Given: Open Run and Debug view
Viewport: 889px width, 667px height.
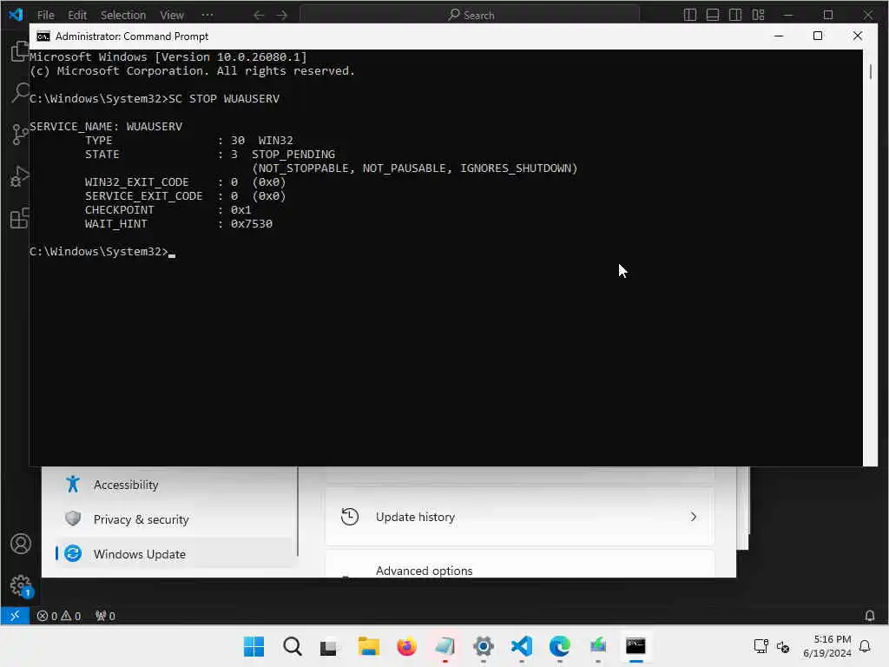Looking at the screenshot, I should [x=19, y=175].
